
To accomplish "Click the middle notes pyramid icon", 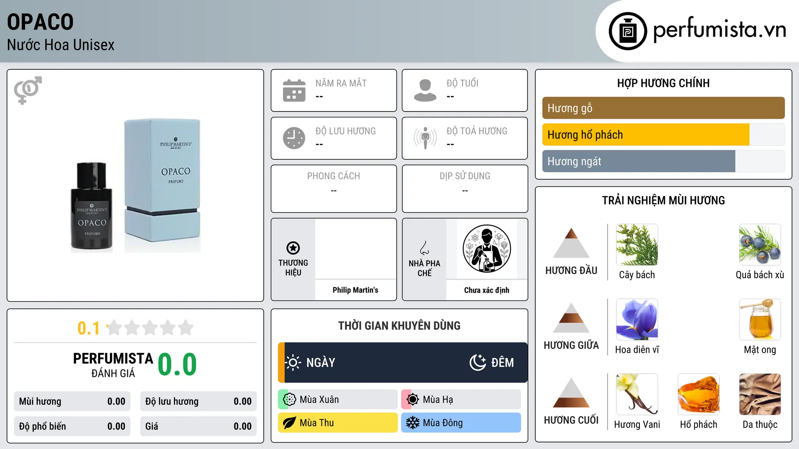I will [571, 318].
